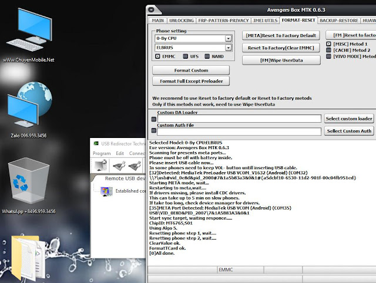Click the Avengers Box window round menu icon
Image resolution: width=376 pixels, height=283 pixels.
(152, 10)
